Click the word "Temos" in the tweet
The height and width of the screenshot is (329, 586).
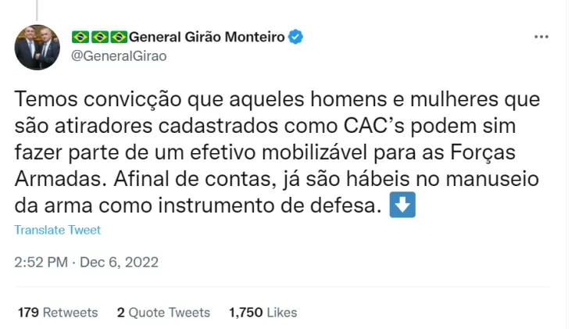tap(44, 102)
